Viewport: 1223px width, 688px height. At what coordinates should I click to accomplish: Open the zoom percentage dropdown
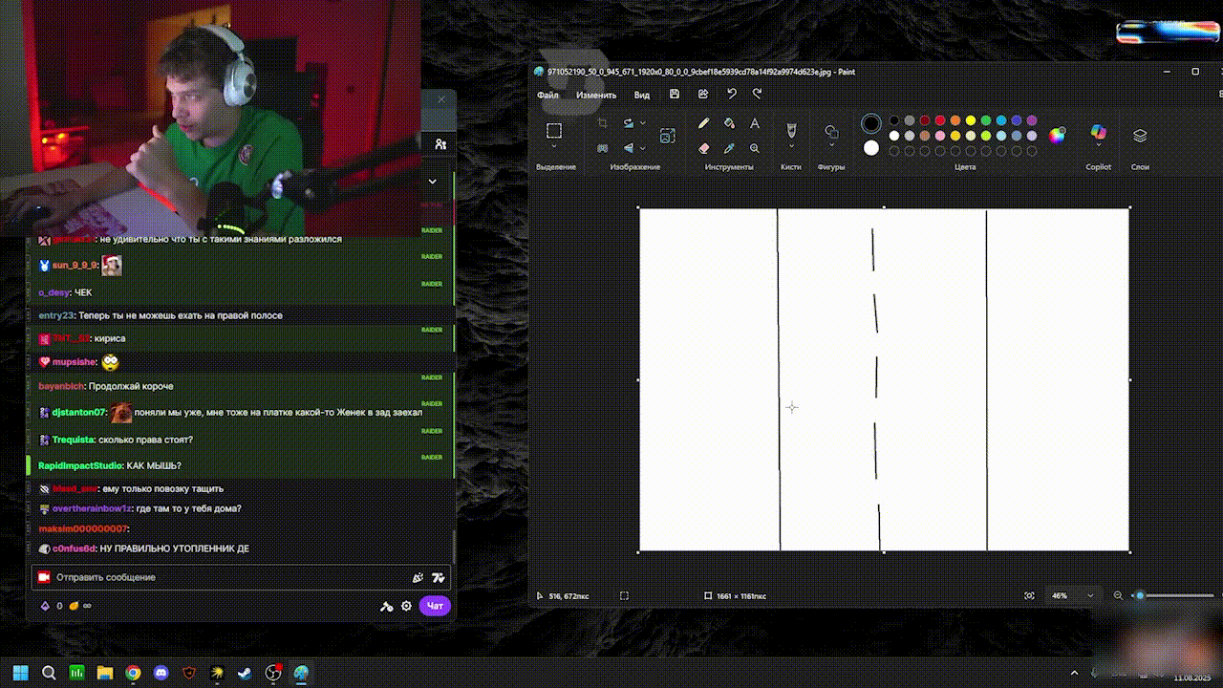pyautogui.click(x=1090, y=596)
